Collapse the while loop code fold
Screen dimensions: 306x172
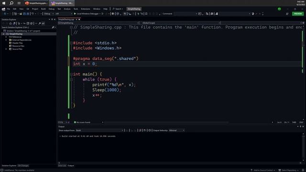coord(71,80)
